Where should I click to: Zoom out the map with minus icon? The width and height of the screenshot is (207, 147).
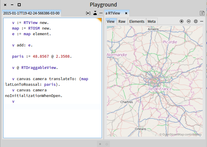point(189,22)
